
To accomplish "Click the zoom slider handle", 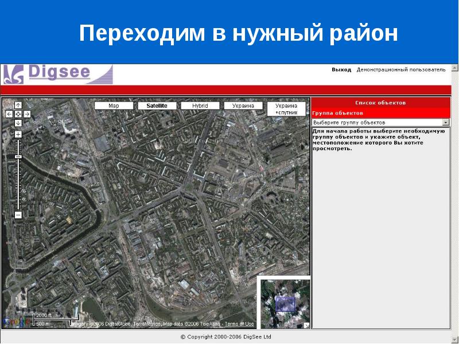I will point(18,157).
